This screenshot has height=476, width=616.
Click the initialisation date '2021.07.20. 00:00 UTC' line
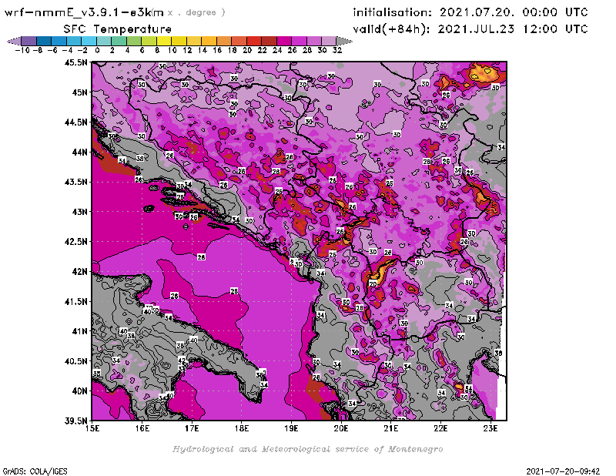coord(470,12)
